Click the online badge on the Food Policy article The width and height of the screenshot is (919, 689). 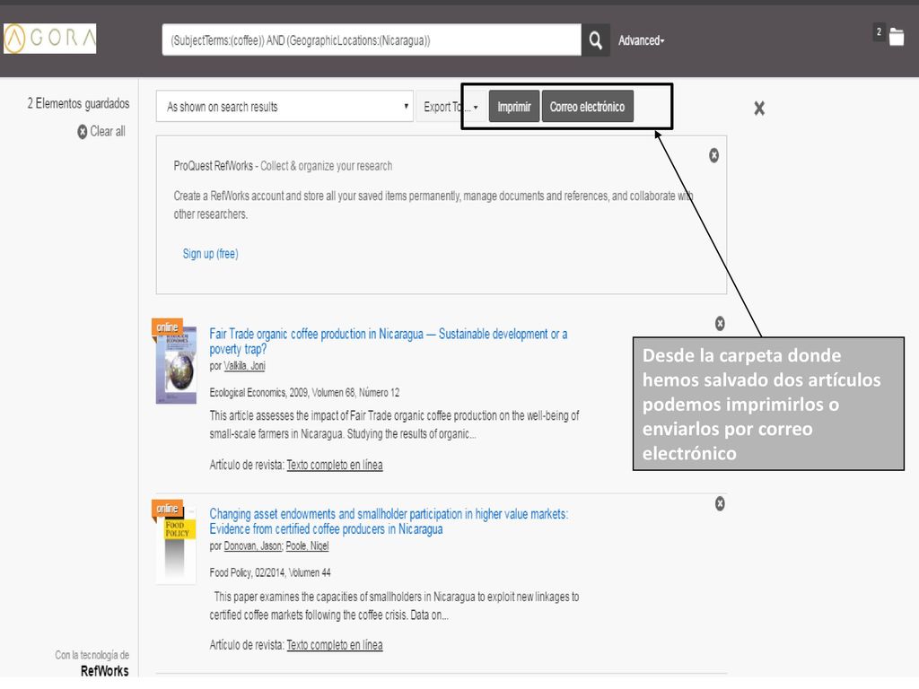pyautogui.click(x=167, y=508)
